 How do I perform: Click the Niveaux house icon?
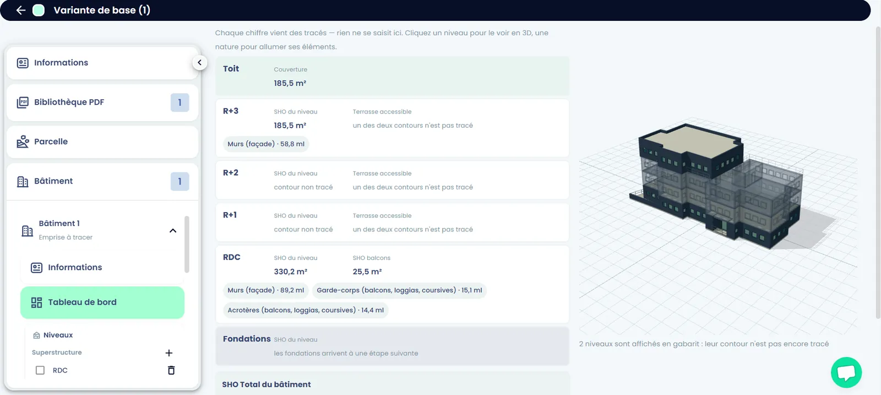point(36,335)
